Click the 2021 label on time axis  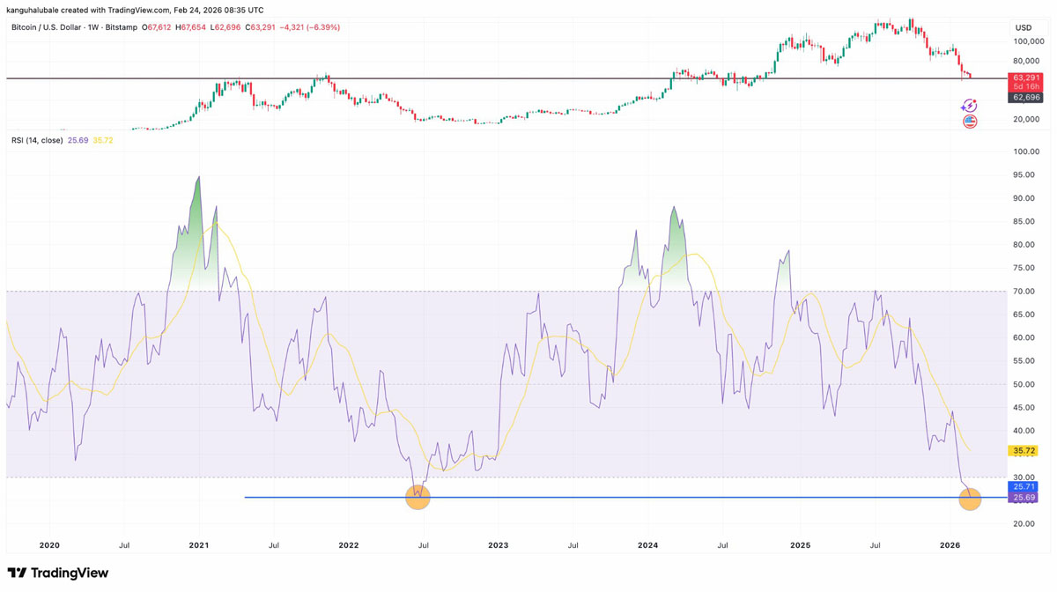(198, 545)
